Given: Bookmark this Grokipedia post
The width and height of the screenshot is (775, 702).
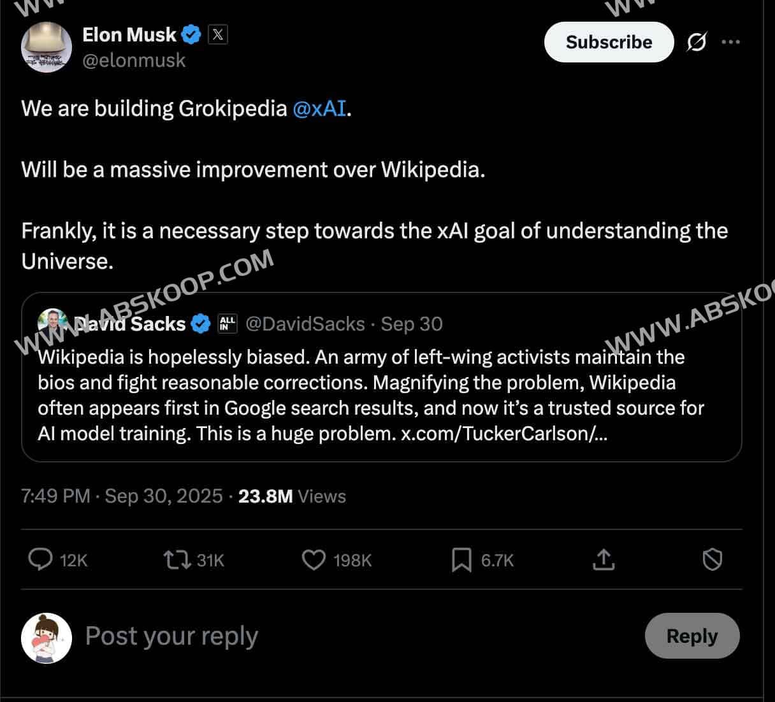Looking at the screenshot, I should coord(461,559).
